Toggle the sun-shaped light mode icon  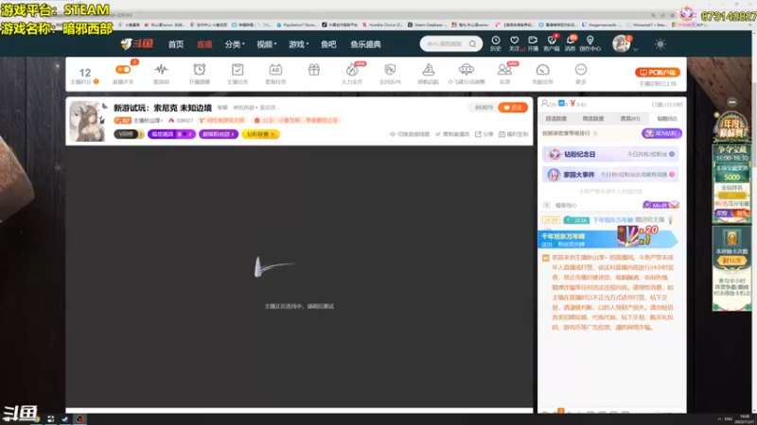pyautogui.click(x=660, y=44)
